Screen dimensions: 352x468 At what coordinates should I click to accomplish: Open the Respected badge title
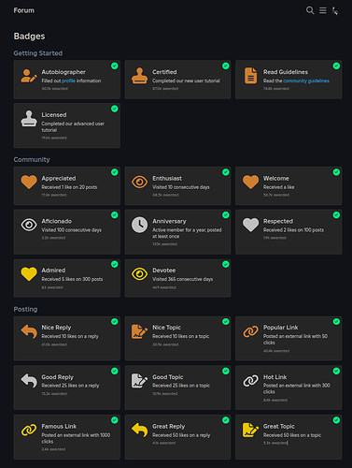coord(278,221)
